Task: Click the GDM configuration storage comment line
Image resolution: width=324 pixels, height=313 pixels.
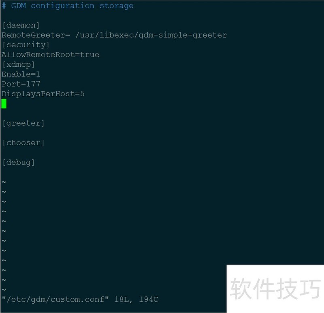Action: point(68,6)
